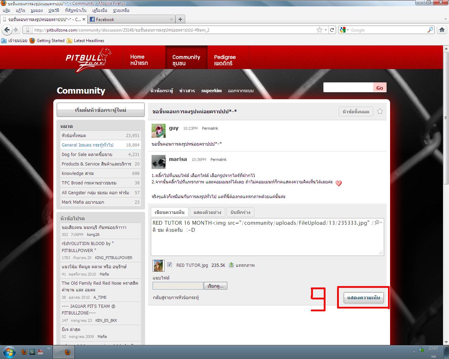Expand hidden quick launch icons chevron
This screenshot has height=359, width=449.
(x=49, y=348)
